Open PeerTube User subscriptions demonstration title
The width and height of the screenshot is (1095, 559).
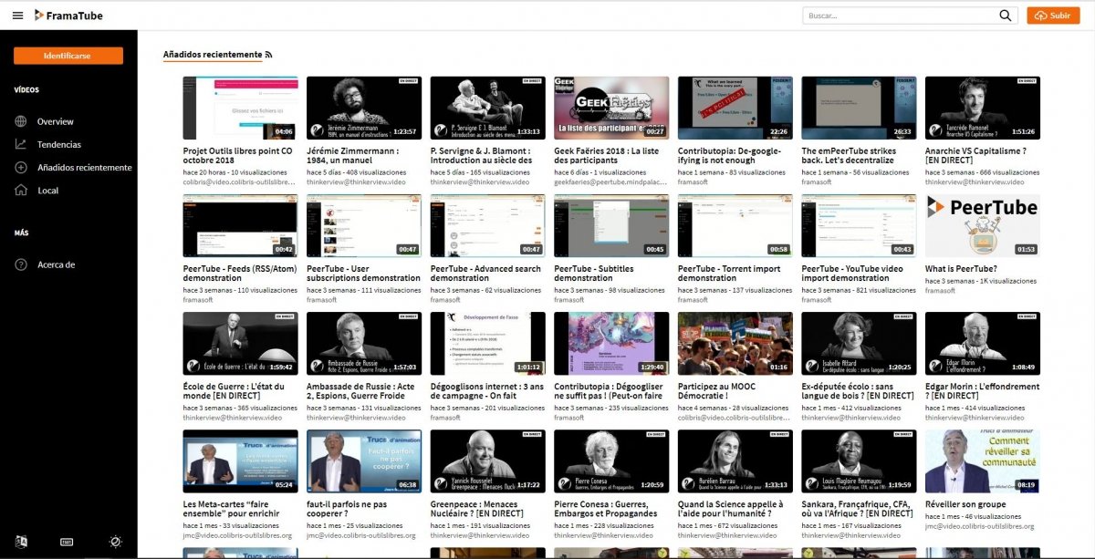[x=363, y=274]
